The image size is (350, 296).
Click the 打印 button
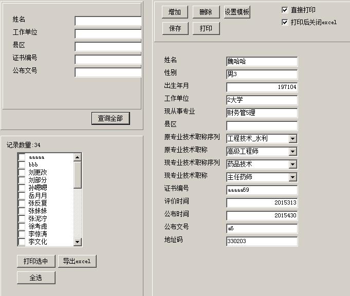point(206,28)
